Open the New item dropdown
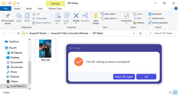 click(x=109, y=14)
